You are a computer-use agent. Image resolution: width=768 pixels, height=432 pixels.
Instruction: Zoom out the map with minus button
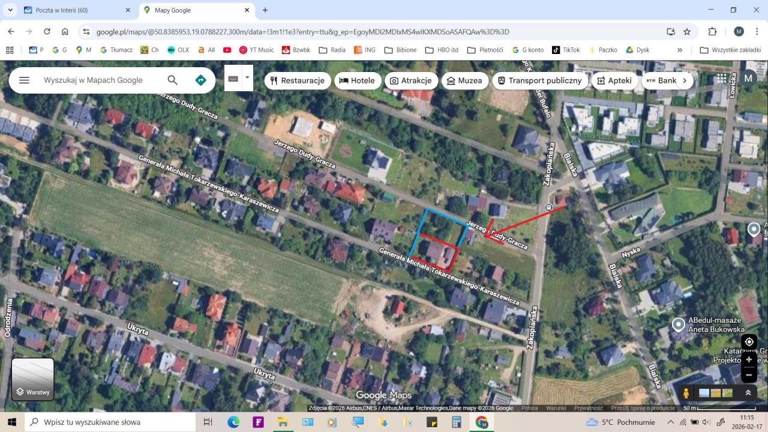click(749, 375)
